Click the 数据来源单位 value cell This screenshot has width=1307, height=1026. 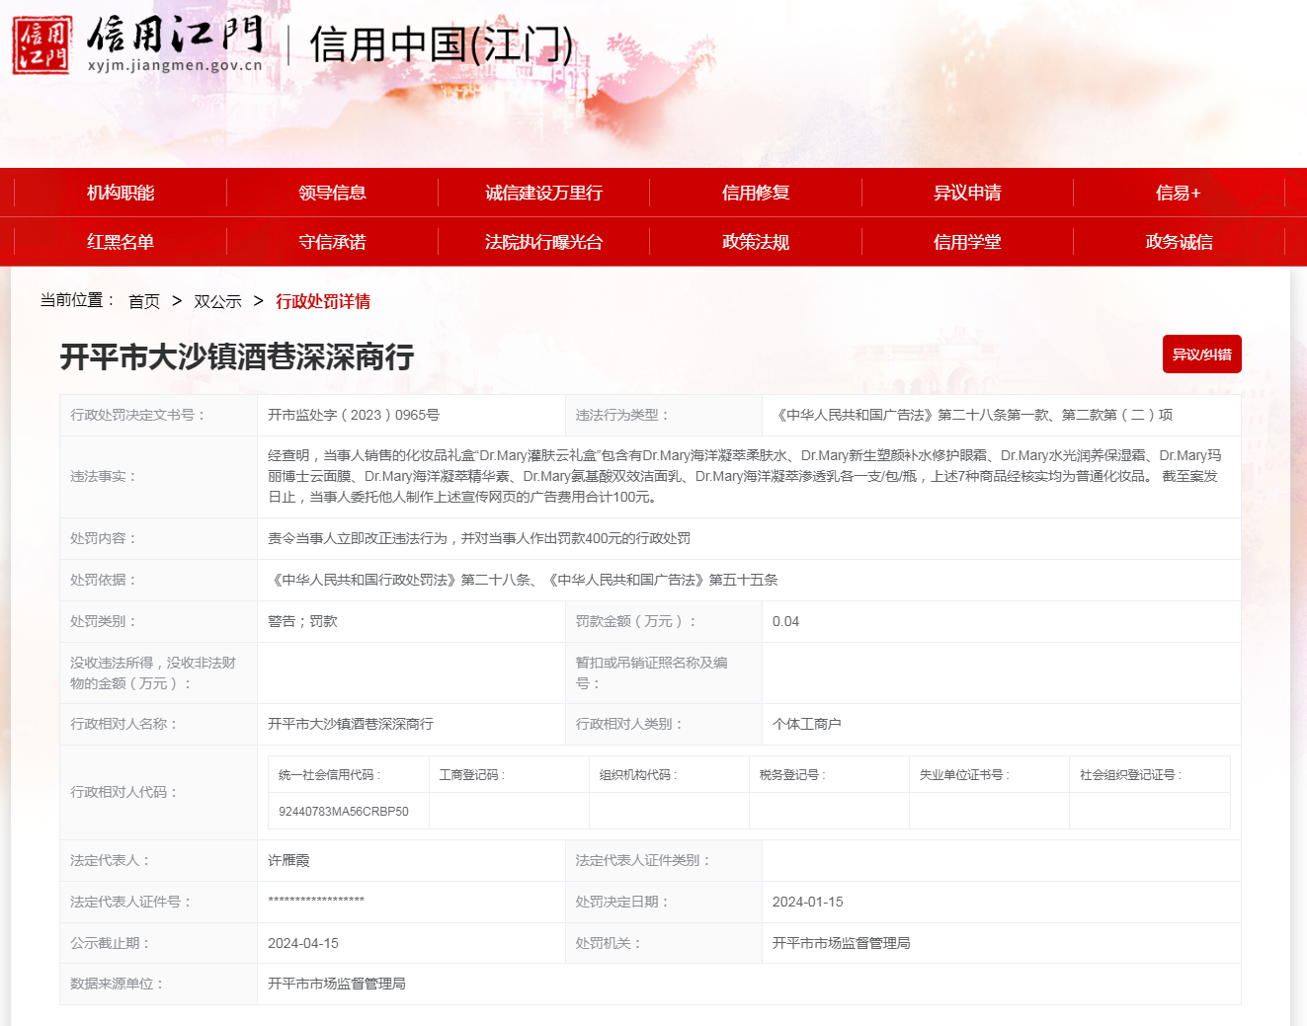[749, 984]
